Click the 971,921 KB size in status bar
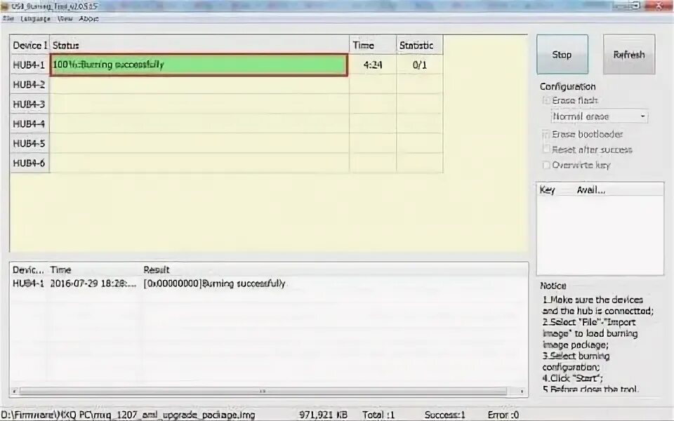 tap(323, 415)
